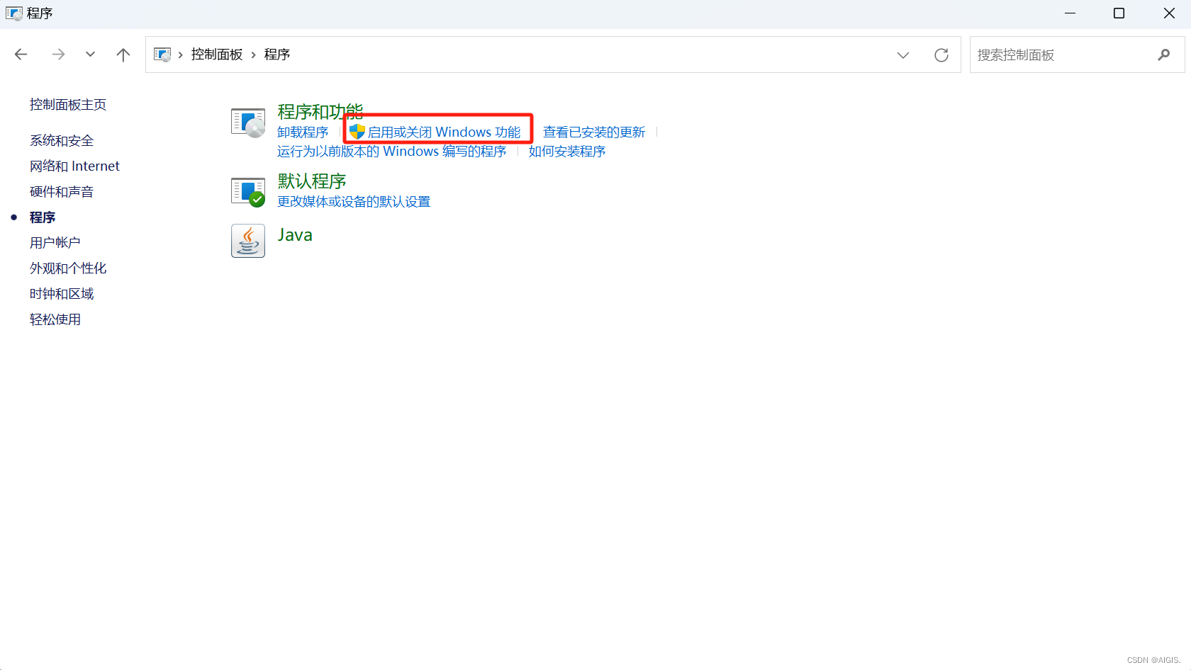Minimize the 程序 window
The image size is (1191, 670).
[1070, 13]
